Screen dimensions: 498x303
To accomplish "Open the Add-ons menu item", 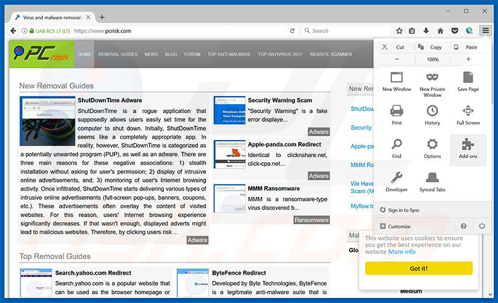I will (468, 150).
